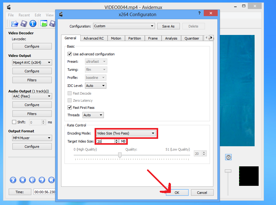Switch to the Motion tab
276x205 pixels.
[116, 38]
